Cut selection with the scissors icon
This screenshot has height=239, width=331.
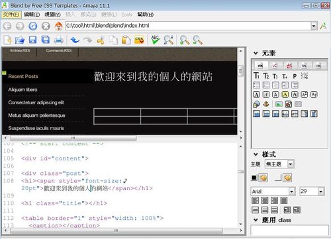pyautogui.click(x=101, y=40)
